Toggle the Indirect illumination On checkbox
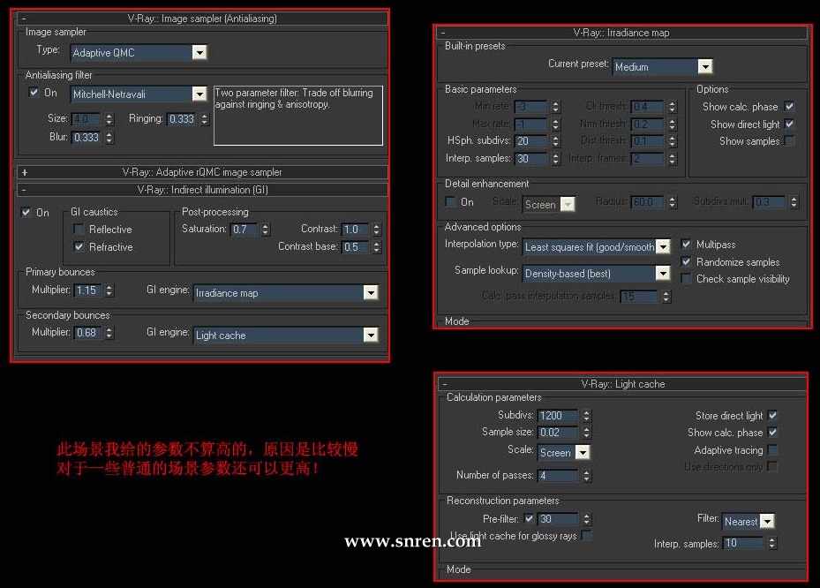This screenshot has width=820, height=588. click(26, 213)
